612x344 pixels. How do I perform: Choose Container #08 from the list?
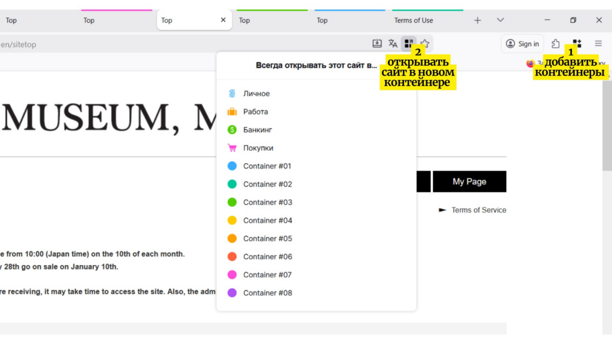[x=316, y=293]
